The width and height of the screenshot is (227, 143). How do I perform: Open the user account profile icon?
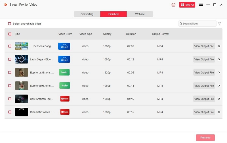click(173, 5)
